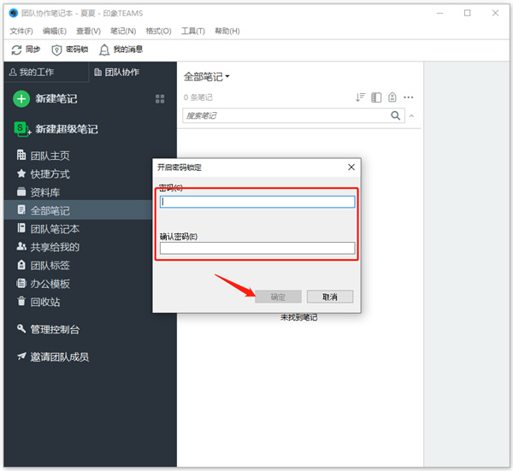
Task: Open Shared with Me (共享给我的)
Action: coord(48,247)
